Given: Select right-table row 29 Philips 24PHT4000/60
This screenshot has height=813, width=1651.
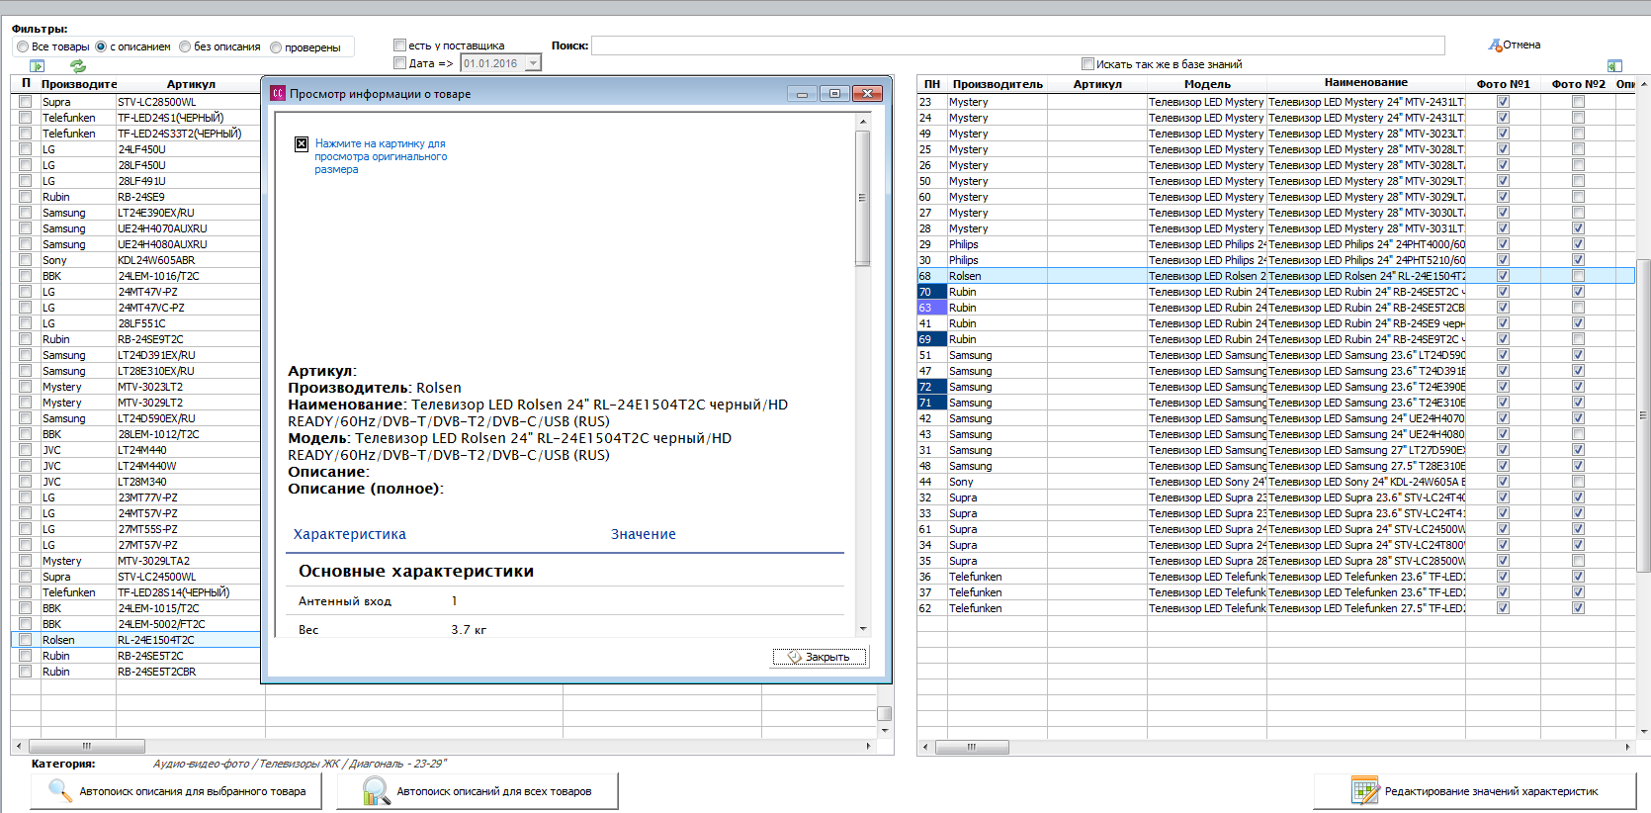Looking at the screenshot, I should click(x=1275, y=244).
